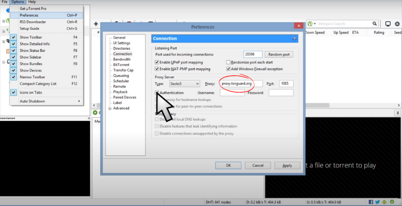Select UI Settings in the preferences tree
The height and width of the screenshot is (206, 402).
click(x=122, y=43)
